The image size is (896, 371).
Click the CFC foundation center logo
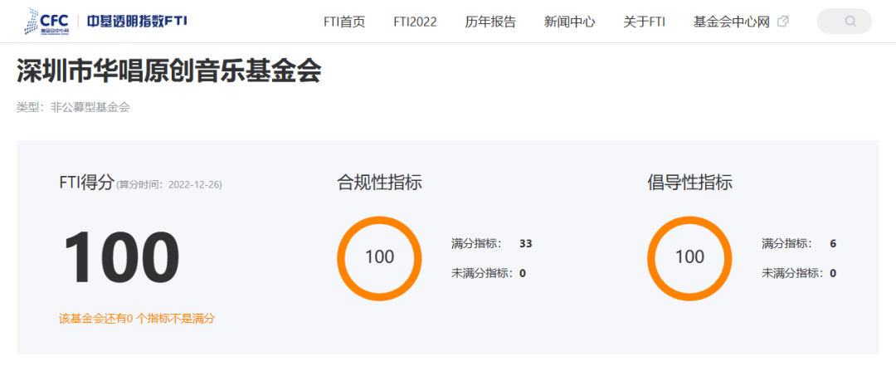[x=46, y=21]
